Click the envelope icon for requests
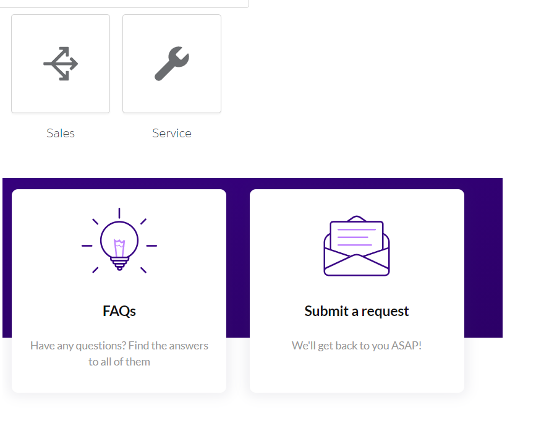Viewport: 536px width, 423px height. [357, 246]
